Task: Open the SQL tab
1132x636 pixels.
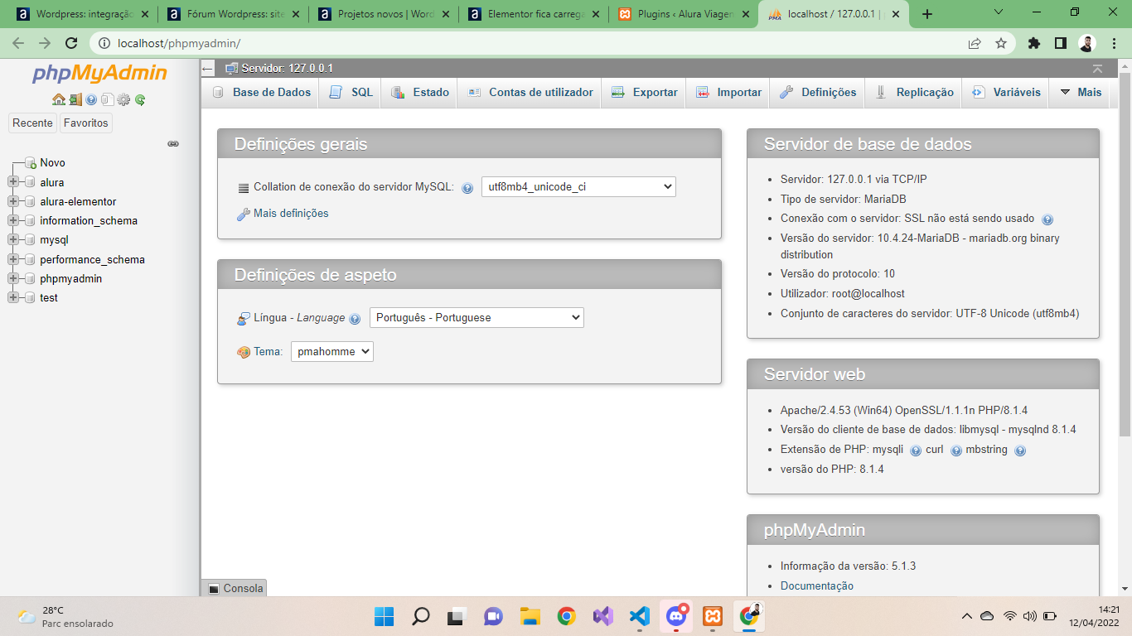Action: [x=350, y=92]
